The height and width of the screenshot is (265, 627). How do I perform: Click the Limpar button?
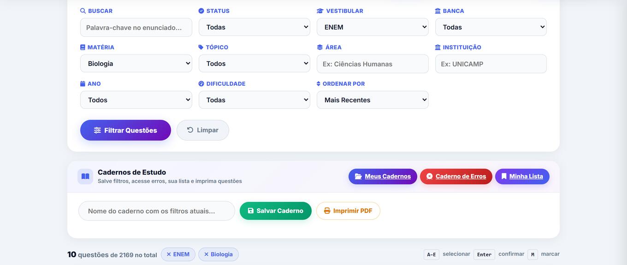point(203,130)
